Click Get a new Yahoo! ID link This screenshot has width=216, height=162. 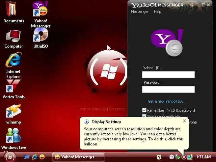click(x=167, y=101)
